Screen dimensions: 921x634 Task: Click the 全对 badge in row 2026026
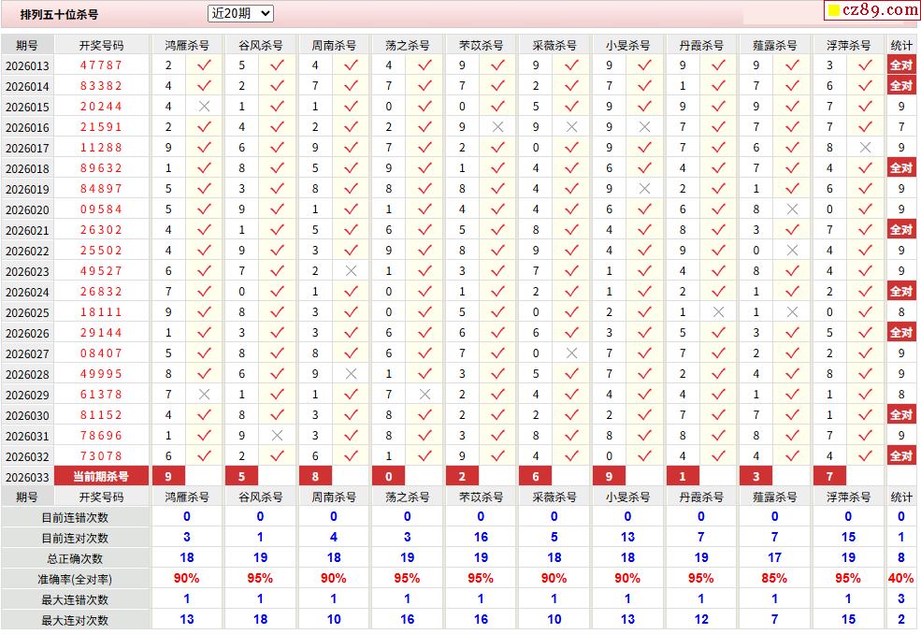(x=901, y=333)
